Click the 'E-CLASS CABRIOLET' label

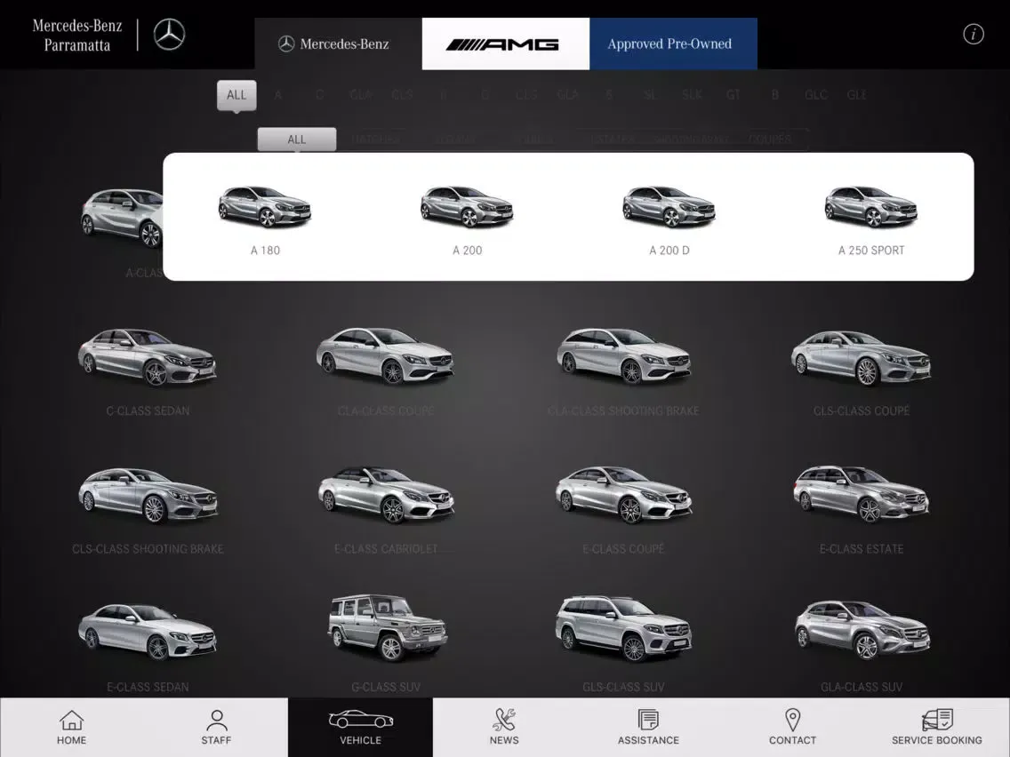(386, 549)
